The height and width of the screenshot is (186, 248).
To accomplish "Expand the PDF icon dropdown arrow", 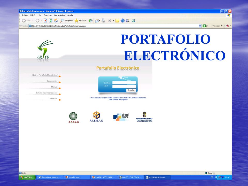I will click(x=230, y=26).
